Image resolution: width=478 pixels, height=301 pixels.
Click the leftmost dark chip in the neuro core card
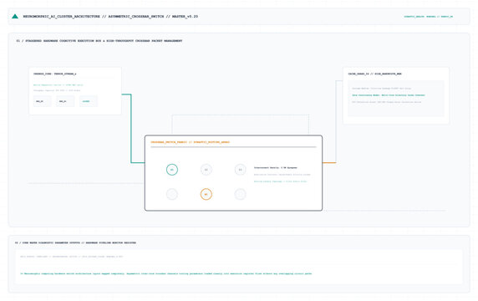(x=43, y=101)
